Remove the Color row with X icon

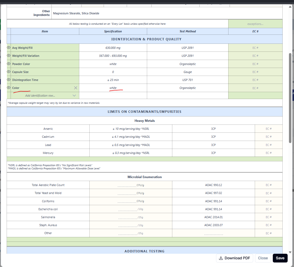click(76, 88)
